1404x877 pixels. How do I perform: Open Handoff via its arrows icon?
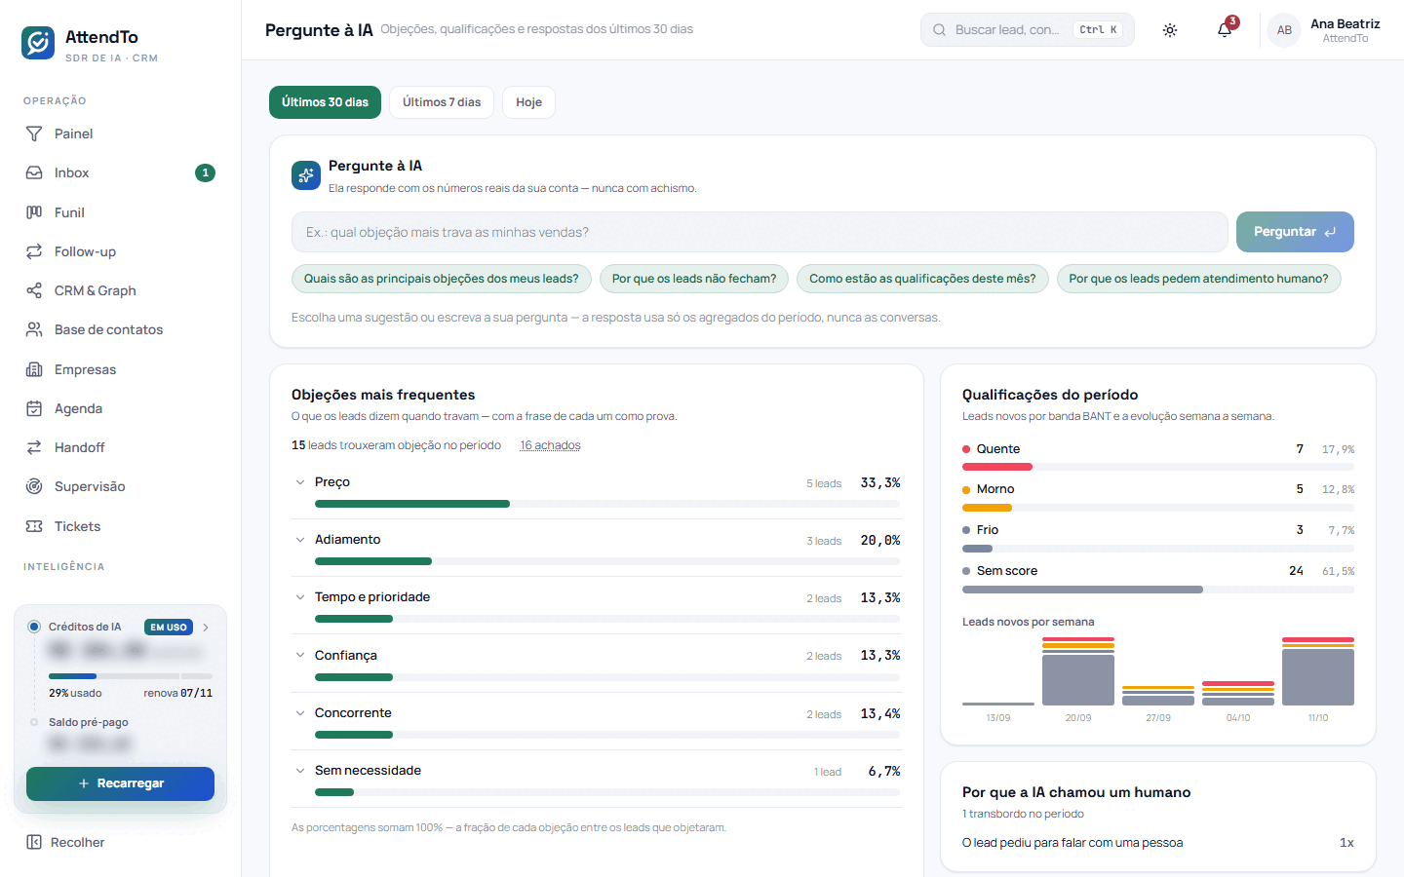click(34, 447)
